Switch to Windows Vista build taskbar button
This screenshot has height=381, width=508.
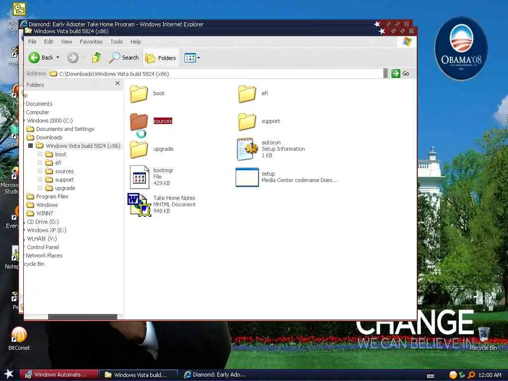tap(138, 375)
